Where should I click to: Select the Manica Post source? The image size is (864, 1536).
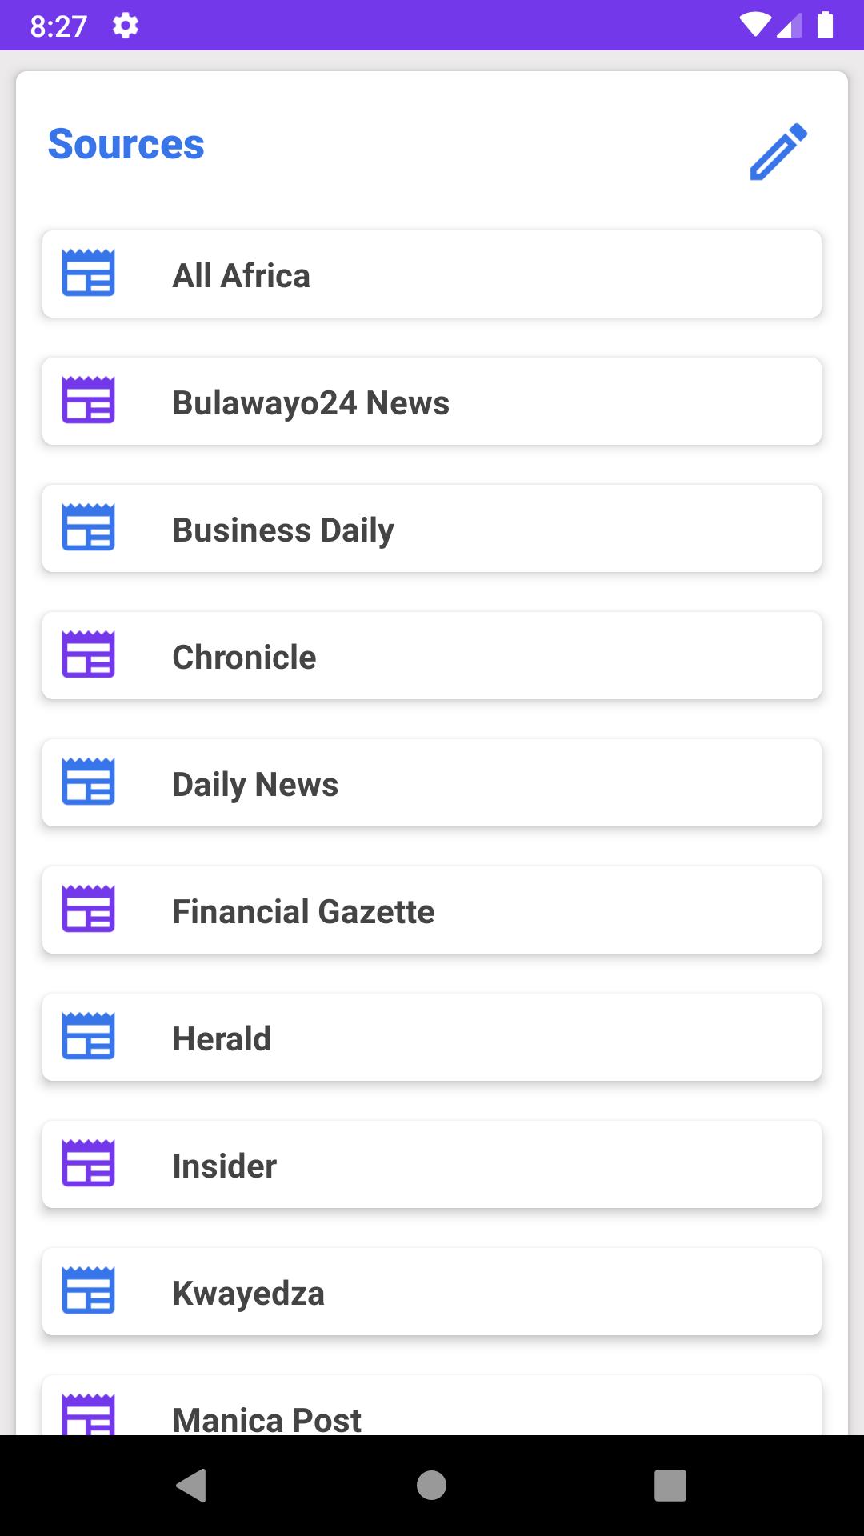(432, 1406)
